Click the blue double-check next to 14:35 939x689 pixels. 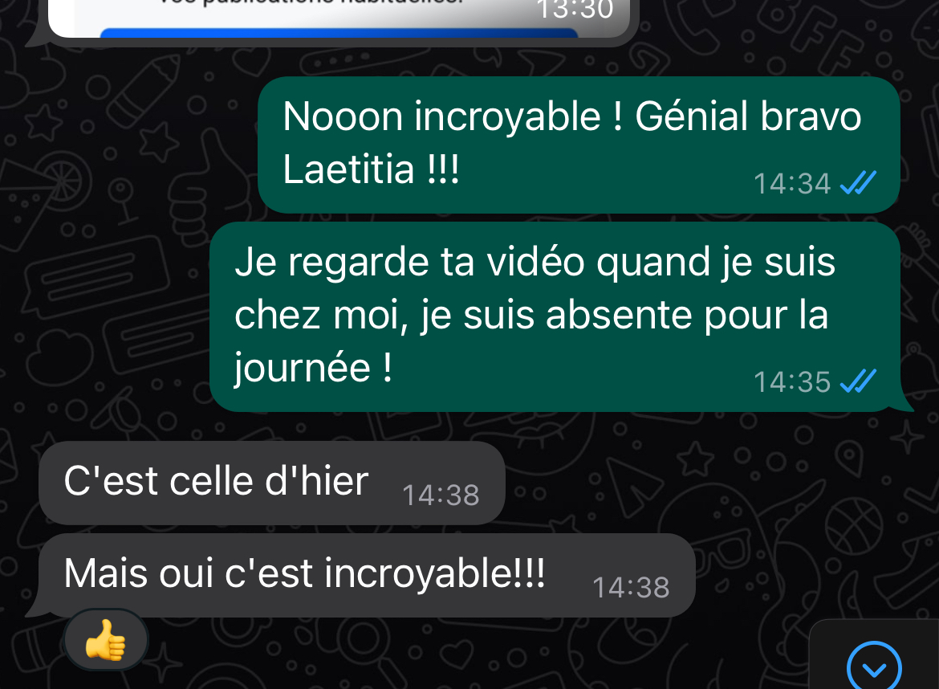pyautogui.click(x=858, y=381)
